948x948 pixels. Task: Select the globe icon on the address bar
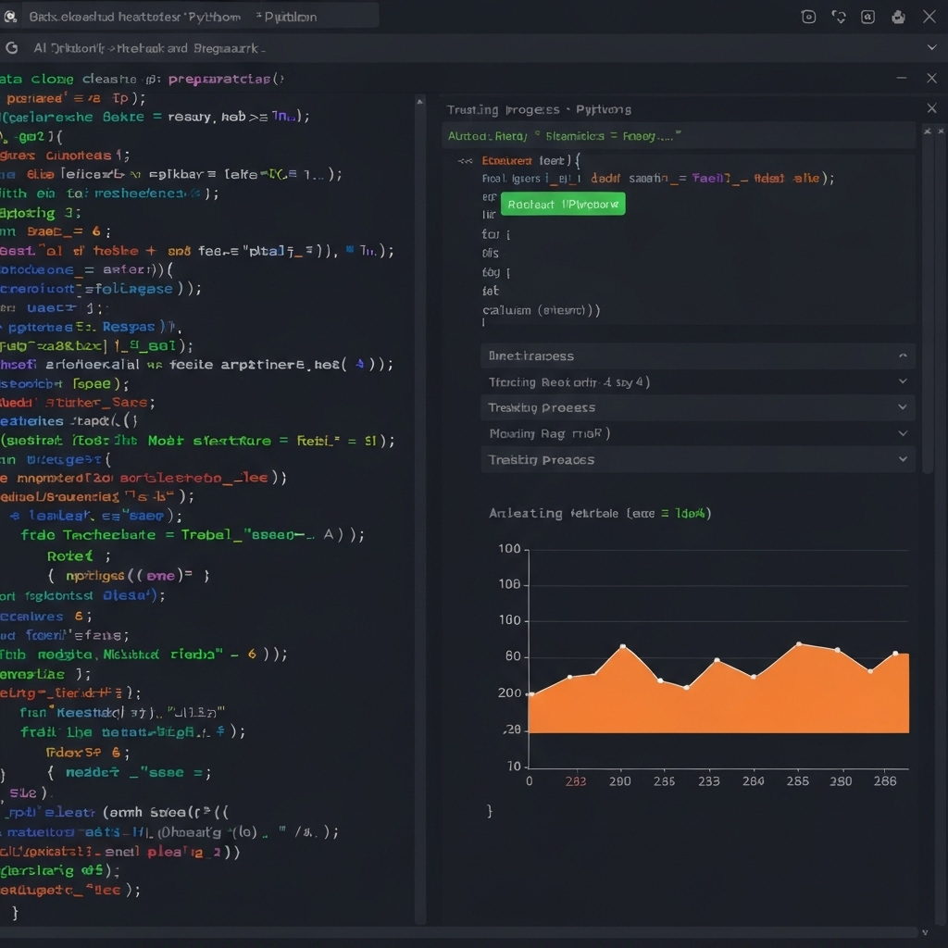pyautogui.click(x=11, y=47)
